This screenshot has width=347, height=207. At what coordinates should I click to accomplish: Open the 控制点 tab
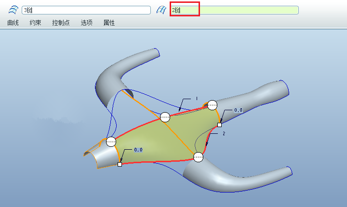pos(61,23)
